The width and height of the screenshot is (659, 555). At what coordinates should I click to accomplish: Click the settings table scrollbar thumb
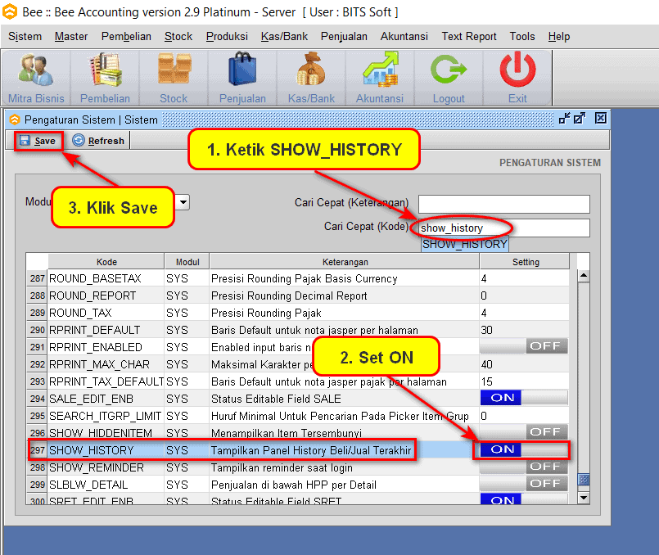tap(584, 480)
